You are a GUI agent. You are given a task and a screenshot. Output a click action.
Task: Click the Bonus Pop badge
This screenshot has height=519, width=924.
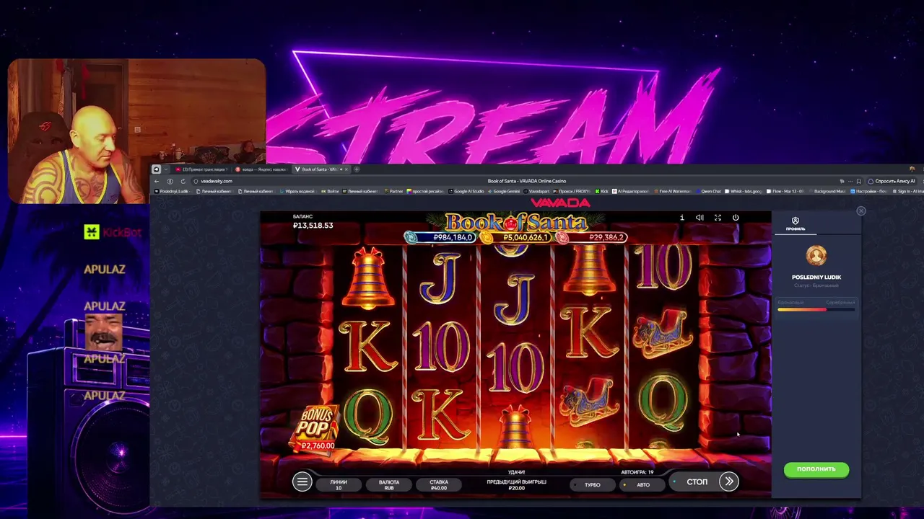(315, 427)
